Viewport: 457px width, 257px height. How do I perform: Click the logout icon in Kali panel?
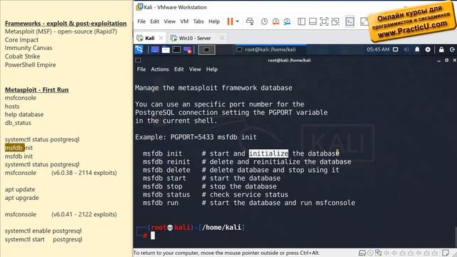coord(452,49)
